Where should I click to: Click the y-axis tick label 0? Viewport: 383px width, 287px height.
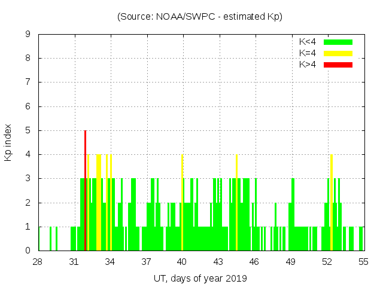click(28, 251)
